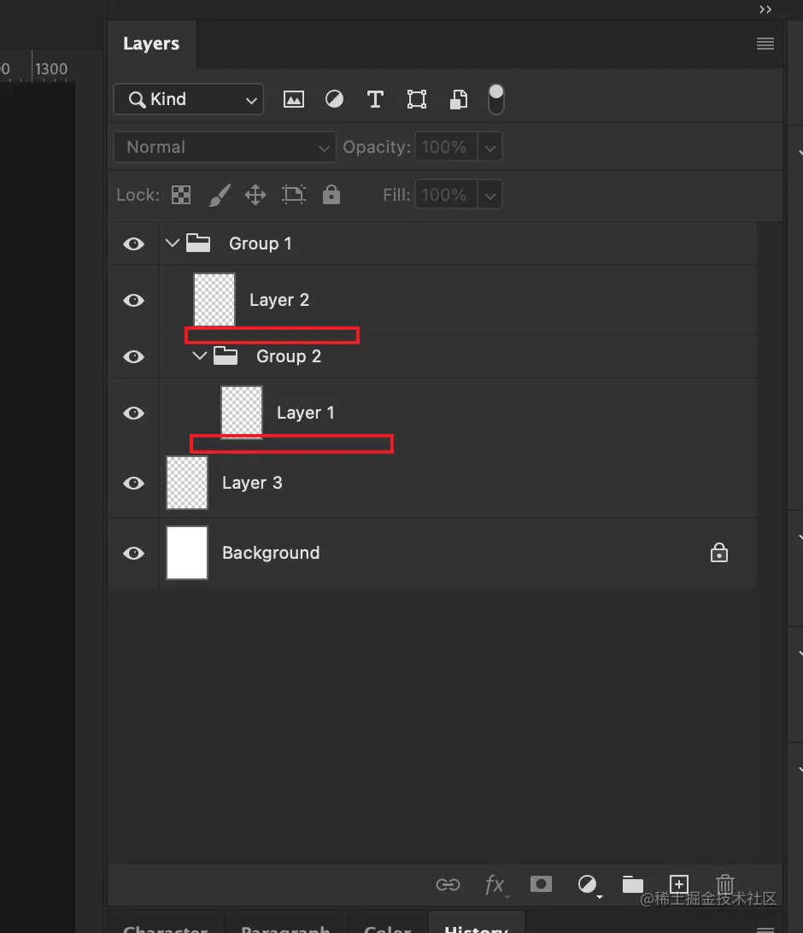Filter for smart objects icon
The height and width of the screenshot is (933, 803).
click(458, 99)
